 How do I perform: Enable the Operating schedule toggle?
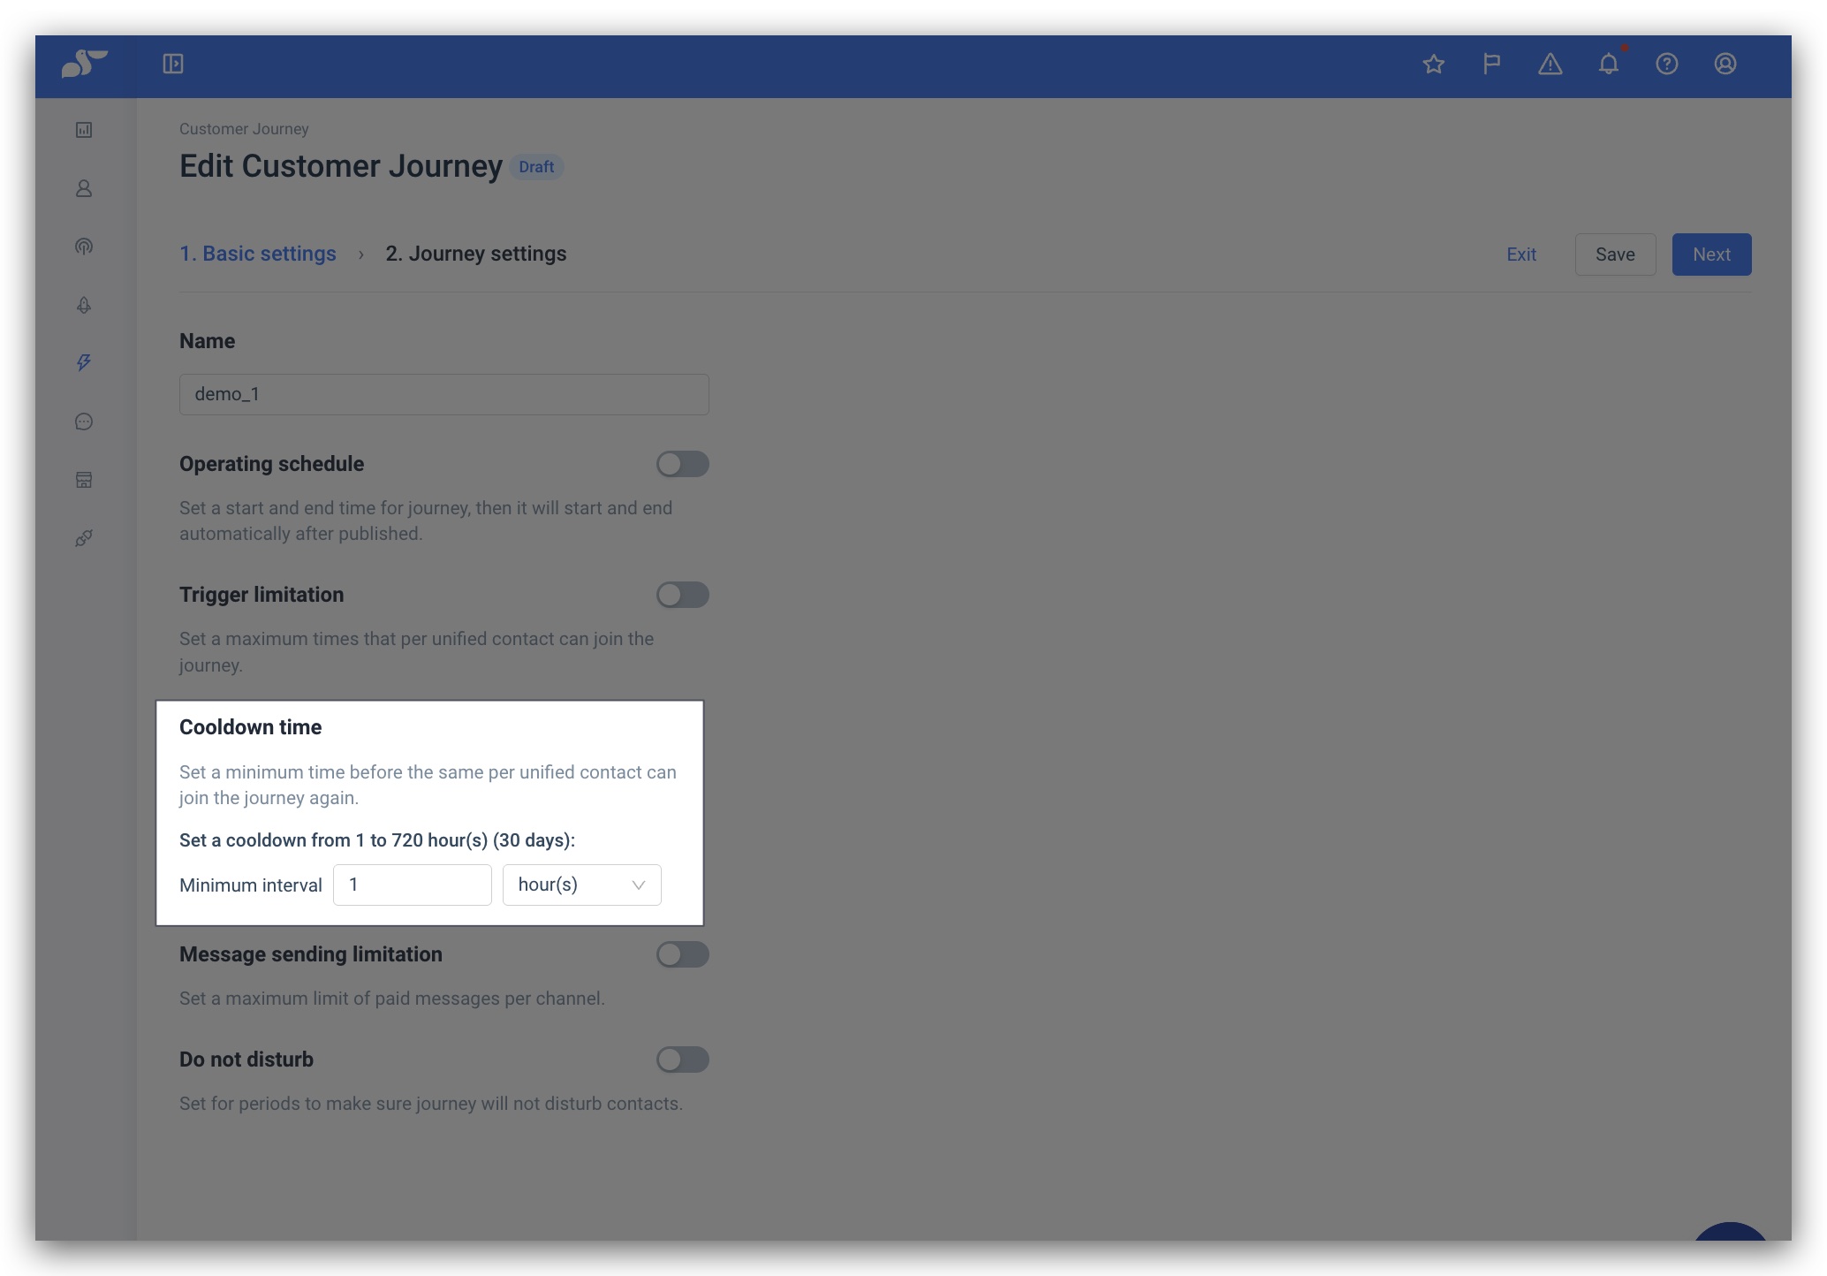(x=682, y=464)
